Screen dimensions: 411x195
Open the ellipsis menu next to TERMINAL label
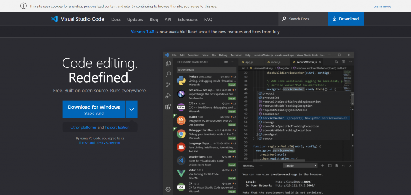[261, 165]
